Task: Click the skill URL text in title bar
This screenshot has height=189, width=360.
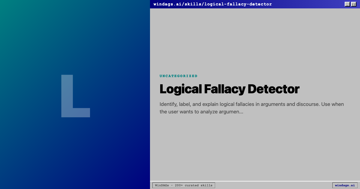Action: pos(212,4)
